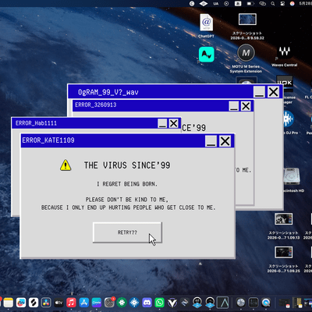This screenshot has height=312, width=312.
Task: Open the magnifier preview app in dock
Action: [x=266, y=303]
